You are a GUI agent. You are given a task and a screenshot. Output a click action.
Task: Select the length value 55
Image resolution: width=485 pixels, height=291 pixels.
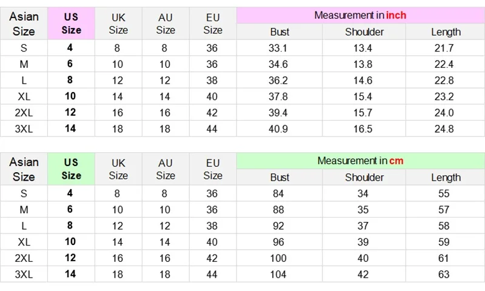coord(446,193)
